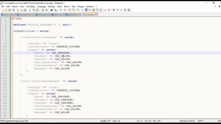Open the Folder as Workspace icon

pos(105,10)
